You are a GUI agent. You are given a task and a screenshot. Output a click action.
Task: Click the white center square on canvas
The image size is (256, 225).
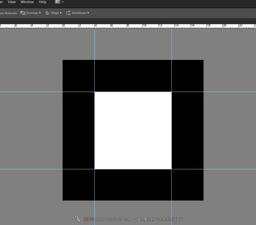click(133, 130)
